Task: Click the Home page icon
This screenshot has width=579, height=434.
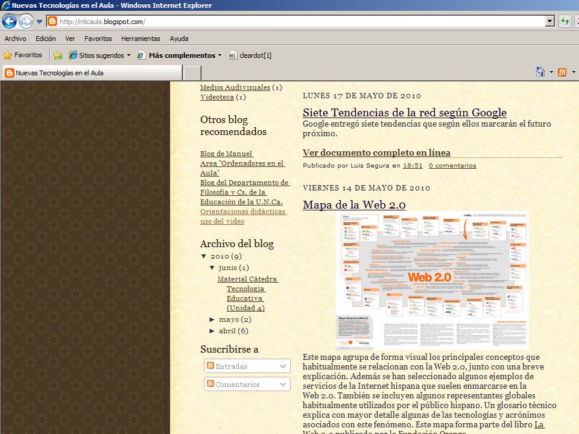Action: coord(540,72)
